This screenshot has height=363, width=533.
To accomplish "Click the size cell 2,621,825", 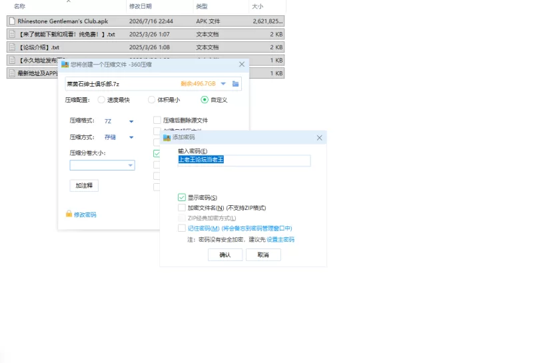I will click(268, 21).
